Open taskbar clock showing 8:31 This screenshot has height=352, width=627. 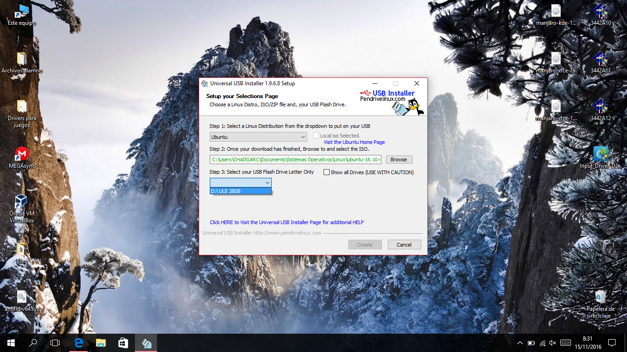click(588, 343)
